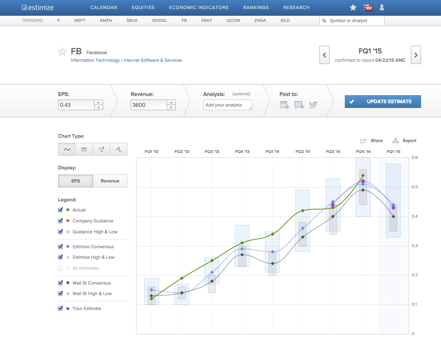
Task: Open notifications showing 102 badge
Action: pos(368,8)
